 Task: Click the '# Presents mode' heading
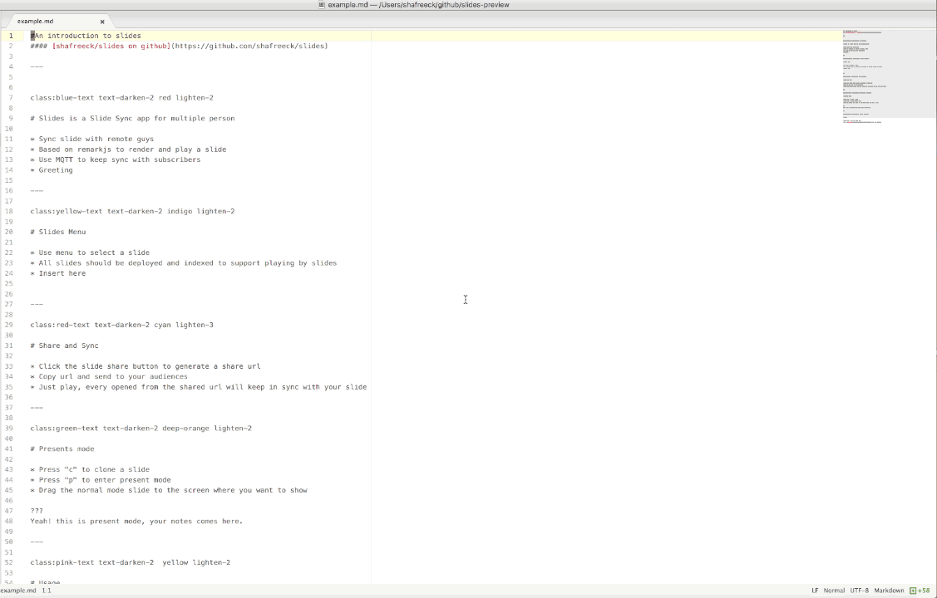62,448
